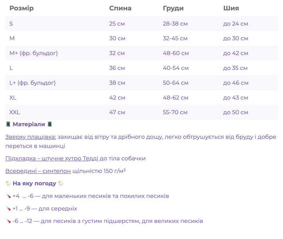The image size is (283, 239).
Task: Click the size S cell
Action: tap(11, 24)
